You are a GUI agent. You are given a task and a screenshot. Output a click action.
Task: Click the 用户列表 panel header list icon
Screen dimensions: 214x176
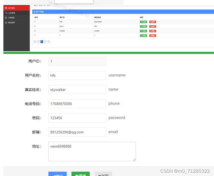point(34,12)
